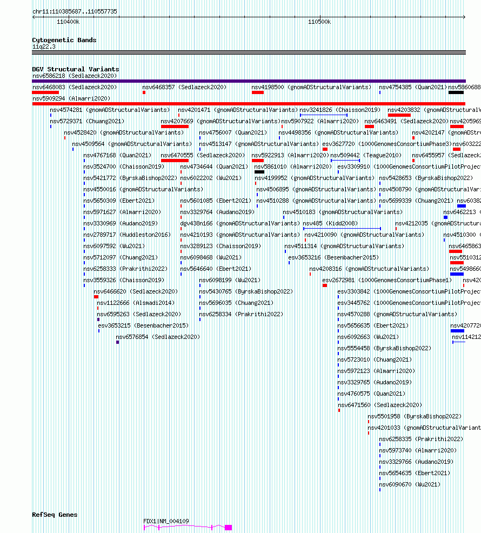Click nsv2789717 (Huddleston2016) label
Viewport: 481px width, 533px height.
[127, 235]
